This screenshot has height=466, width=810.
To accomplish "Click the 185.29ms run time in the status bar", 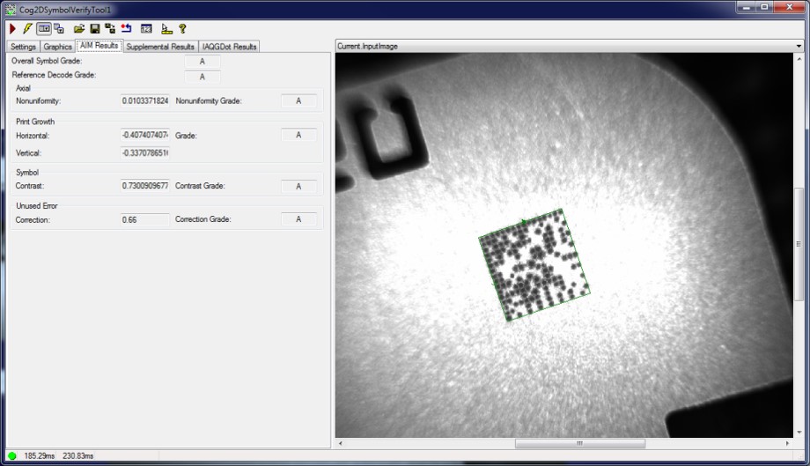I will [x=40, y=455].
